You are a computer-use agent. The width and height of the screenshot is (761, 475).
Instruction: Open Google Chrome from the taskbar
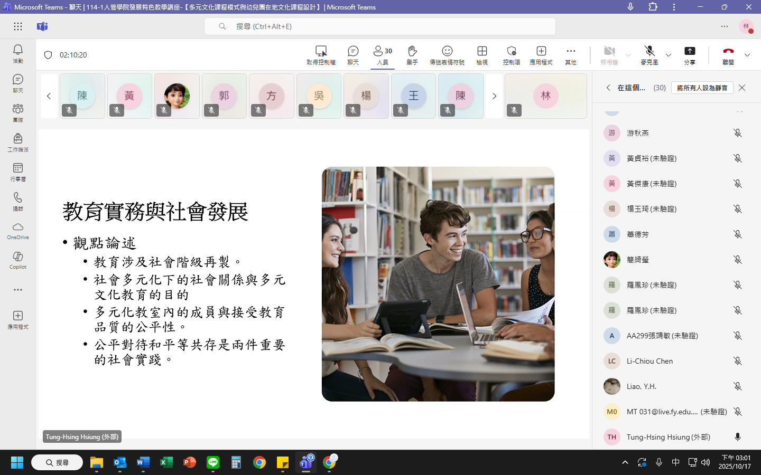(259, 463)
